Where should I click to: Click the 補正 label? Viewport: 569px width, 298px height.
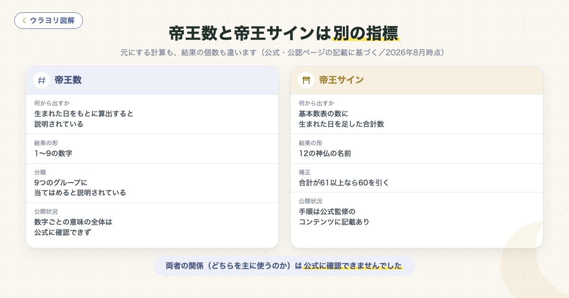pyautogui.click(x=304, y=172)
